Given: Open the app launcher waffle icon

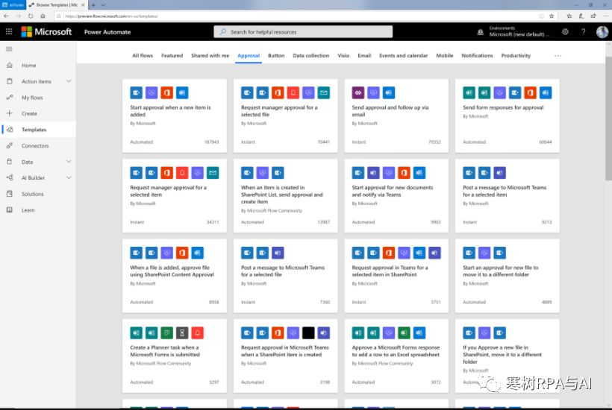Looking at the screenshot, I should point(9,31).
